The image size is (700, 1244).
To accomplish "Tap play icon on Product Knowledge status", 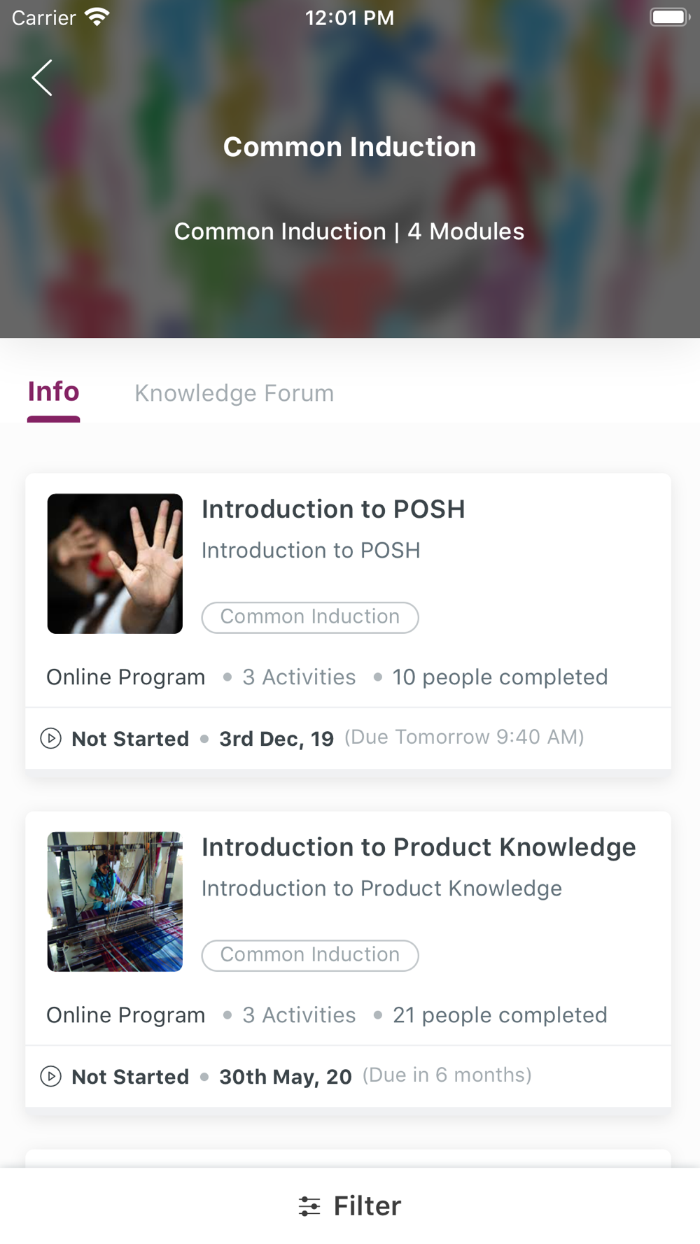I will [x=50, y=1076].
